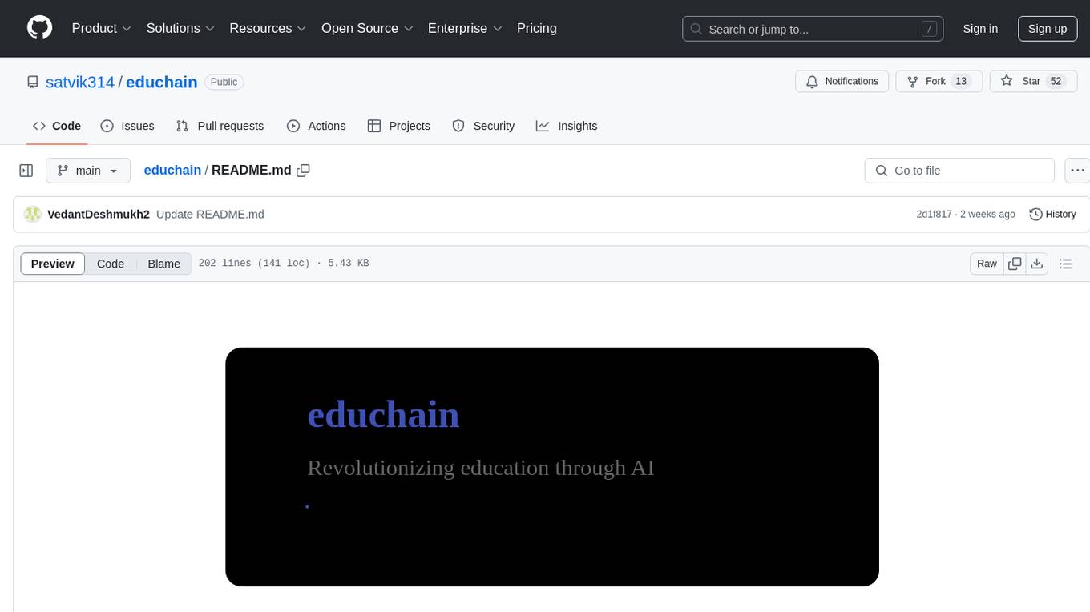Open commit 2d1f817

(x=934, y=215)
